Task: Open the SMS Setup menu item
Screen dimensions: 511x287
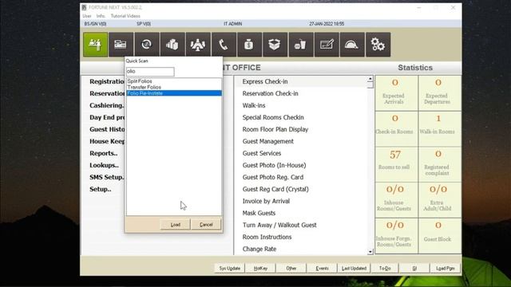Action: click(x=106, y=177)
